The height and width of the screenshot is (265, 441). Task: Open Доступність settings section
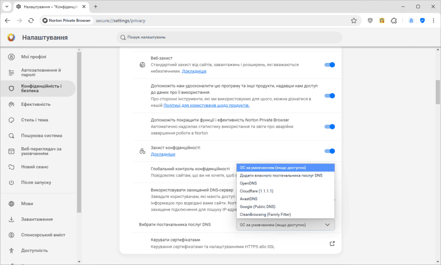(38, 250)
